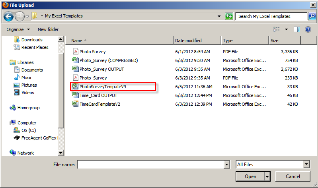Click the sidebar scroll down arrow
This screenshot has height=188, width=318.
(61, 153)
